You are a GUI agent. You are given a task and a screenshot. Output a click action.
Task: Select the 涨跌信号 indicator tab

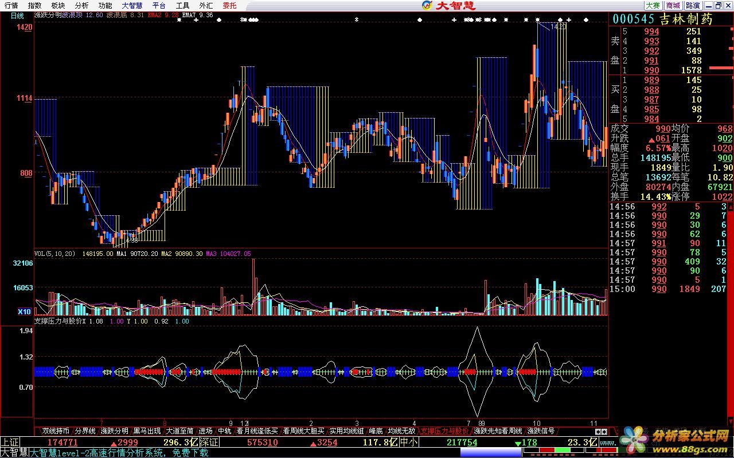click(x=541, y=431)
